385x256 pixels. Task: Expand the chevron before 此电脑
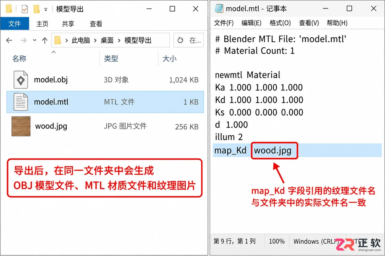coord(67,41)
